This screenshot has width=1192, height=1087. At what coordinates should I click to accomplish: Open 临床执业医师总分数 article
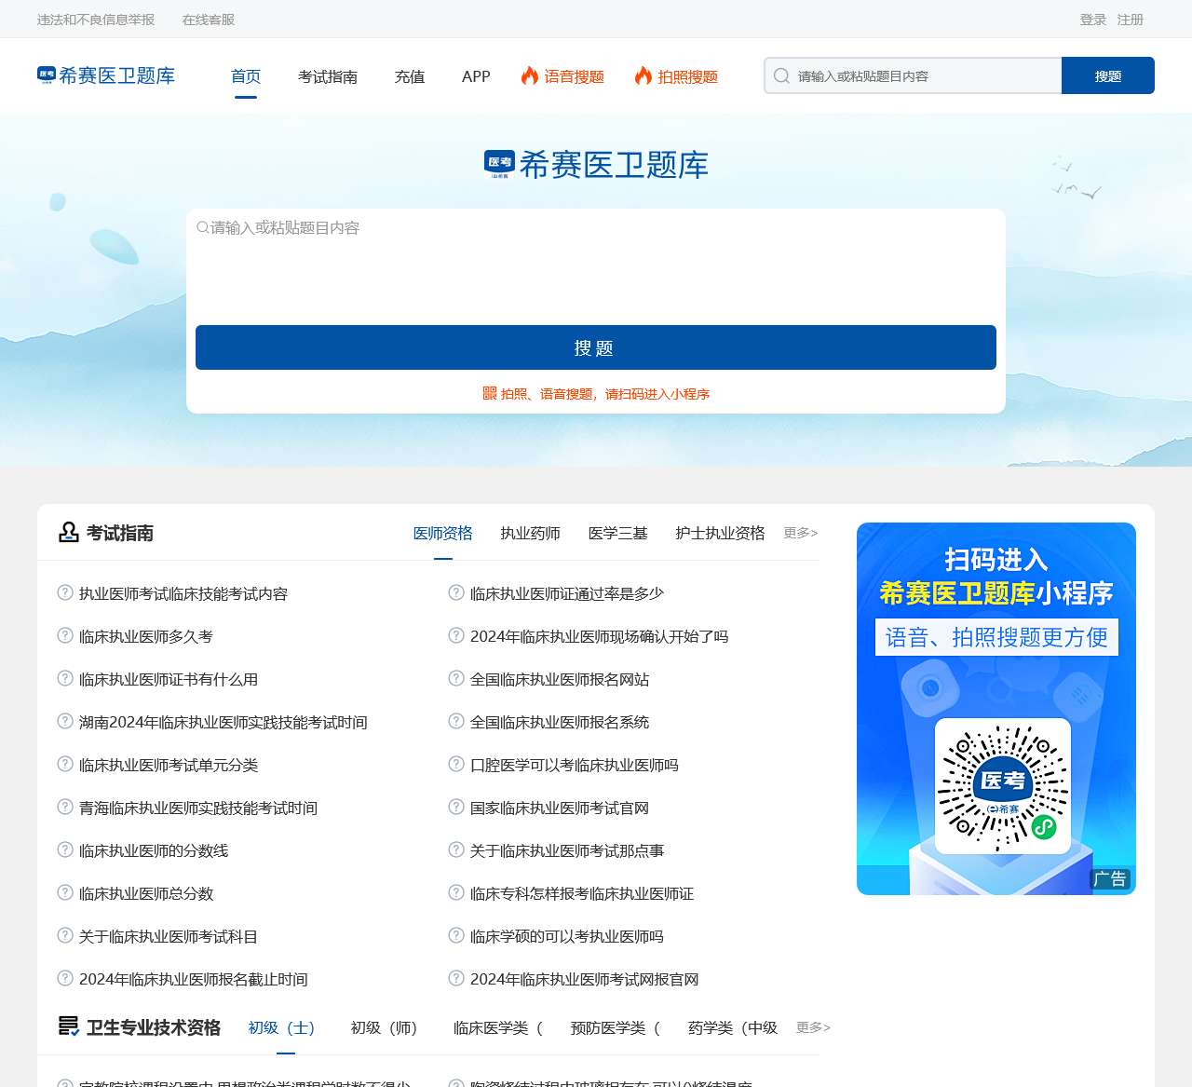tap(146, 893)
